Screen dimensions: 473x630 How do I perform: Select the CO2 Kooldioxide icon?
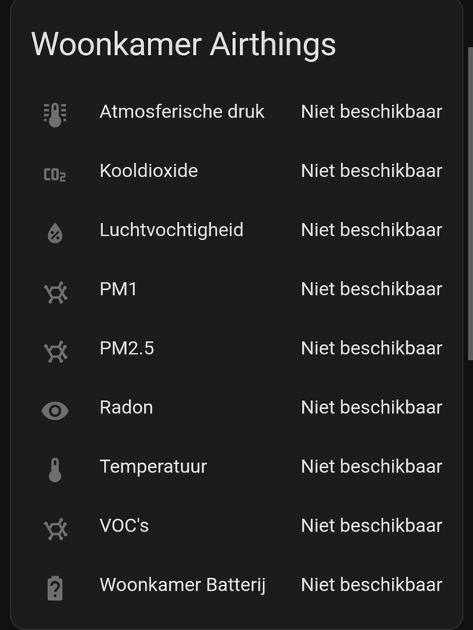click(x=54, y=171)
